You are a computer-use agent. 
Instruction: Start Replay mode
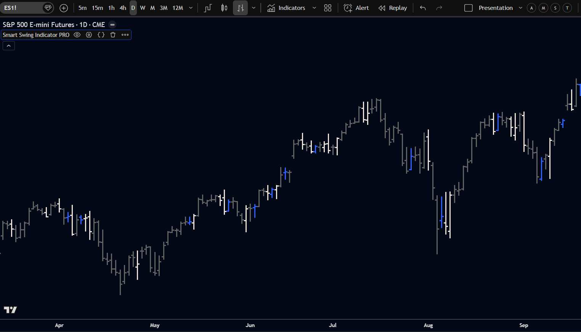point(393,8)
